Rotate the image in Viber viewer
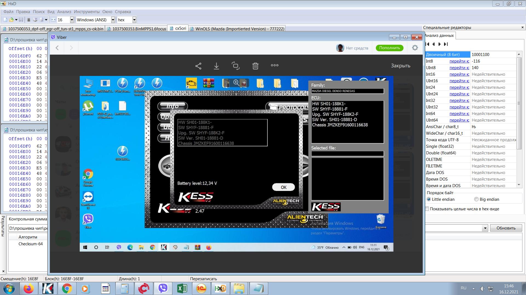526x295 pixels. tap(235, 66)
